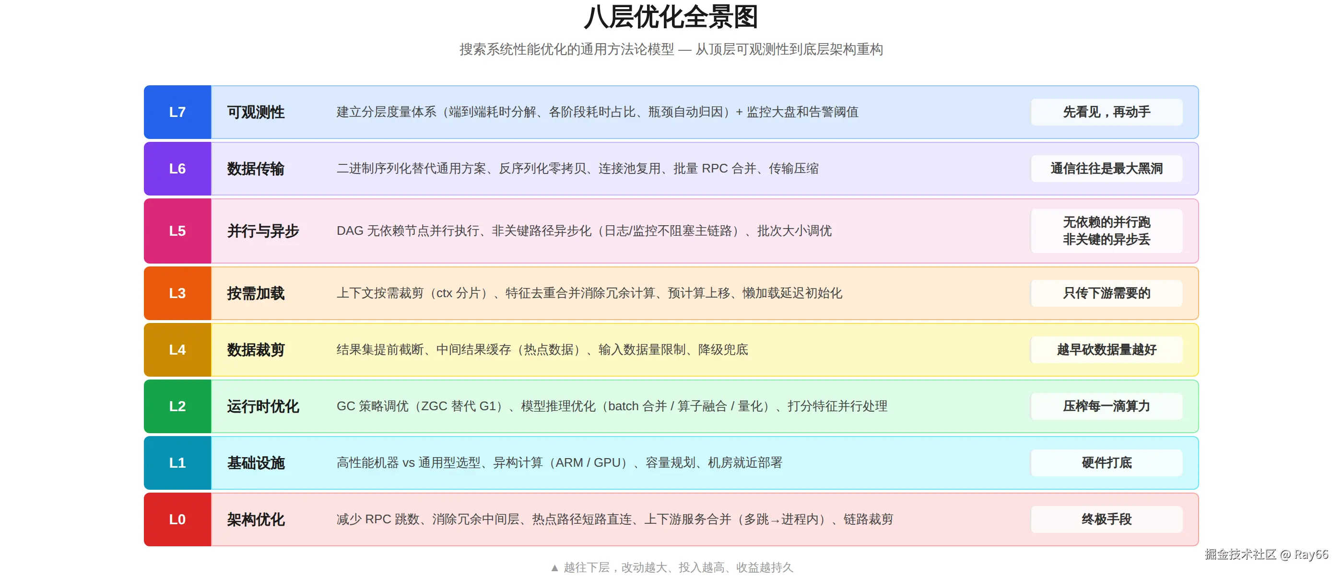Click the description starting with DAG 无依赖节点
This screenshot has width=1343, height=576.
point(584,230)
